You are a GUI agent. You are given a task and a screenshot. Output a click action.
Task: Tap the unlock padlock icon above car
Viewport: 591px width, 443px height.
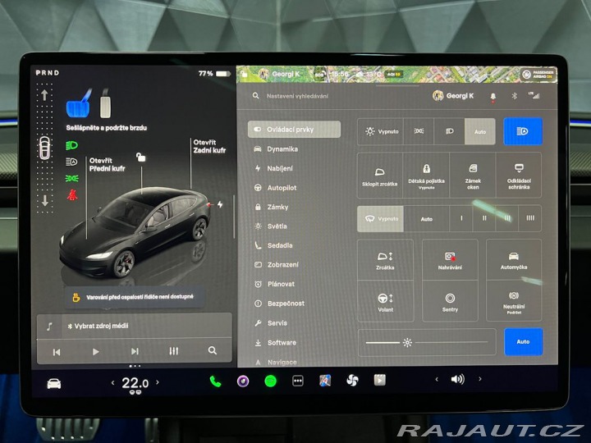[140, 157]
